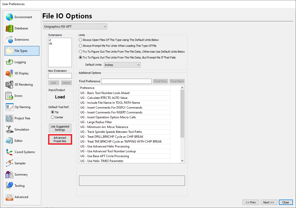Viewport: 296px width, 208px height.
Task: Close the User Preferences dialog
Action: [286, 202]
